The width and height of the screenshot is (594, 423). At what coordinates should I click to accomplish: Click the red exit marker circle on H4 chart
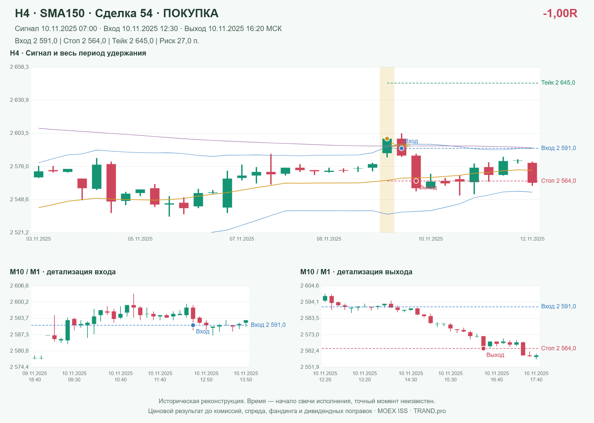pos(416,181)
